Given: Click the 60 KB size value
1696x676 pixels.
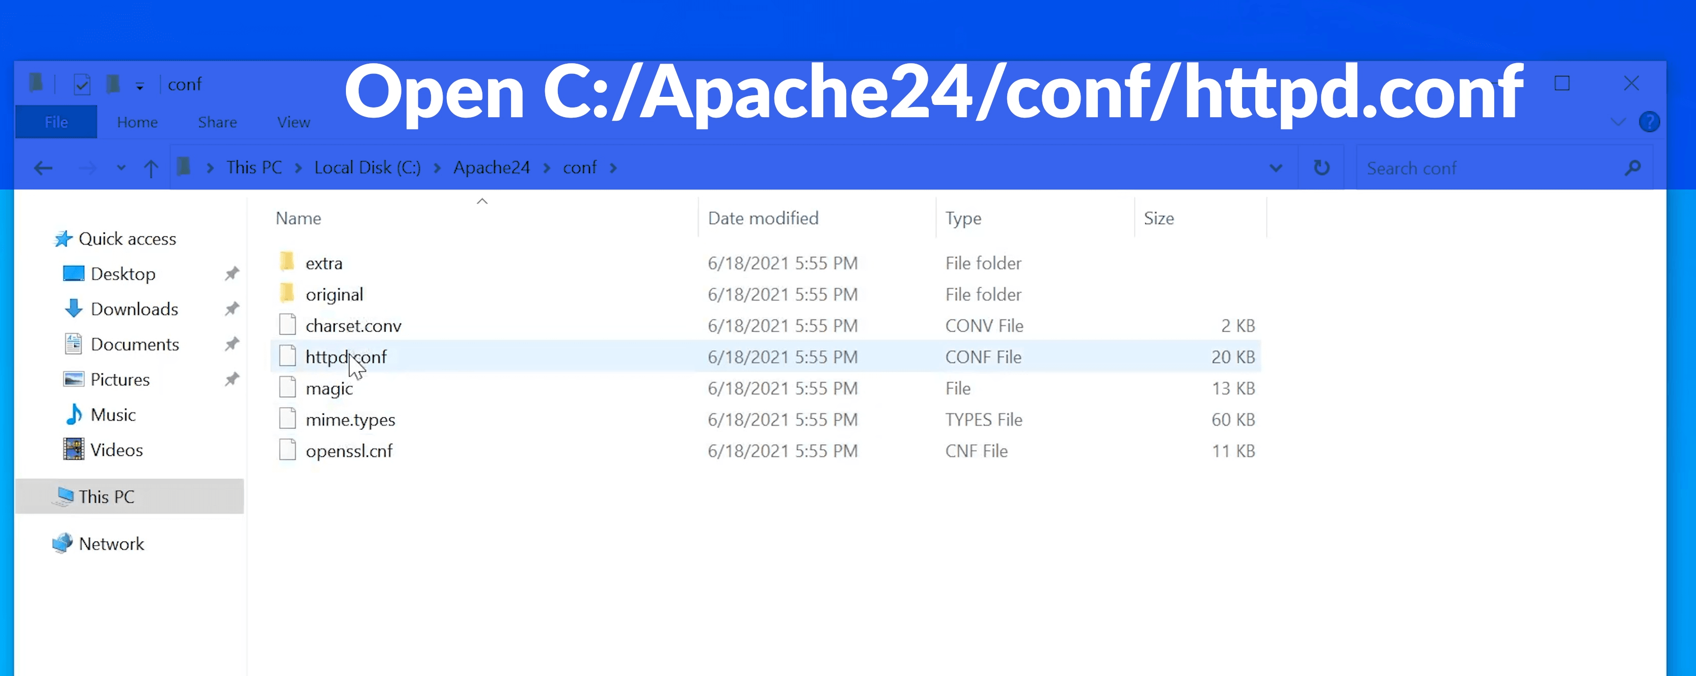Looking at the screenshot, I should pos(1232,420).
